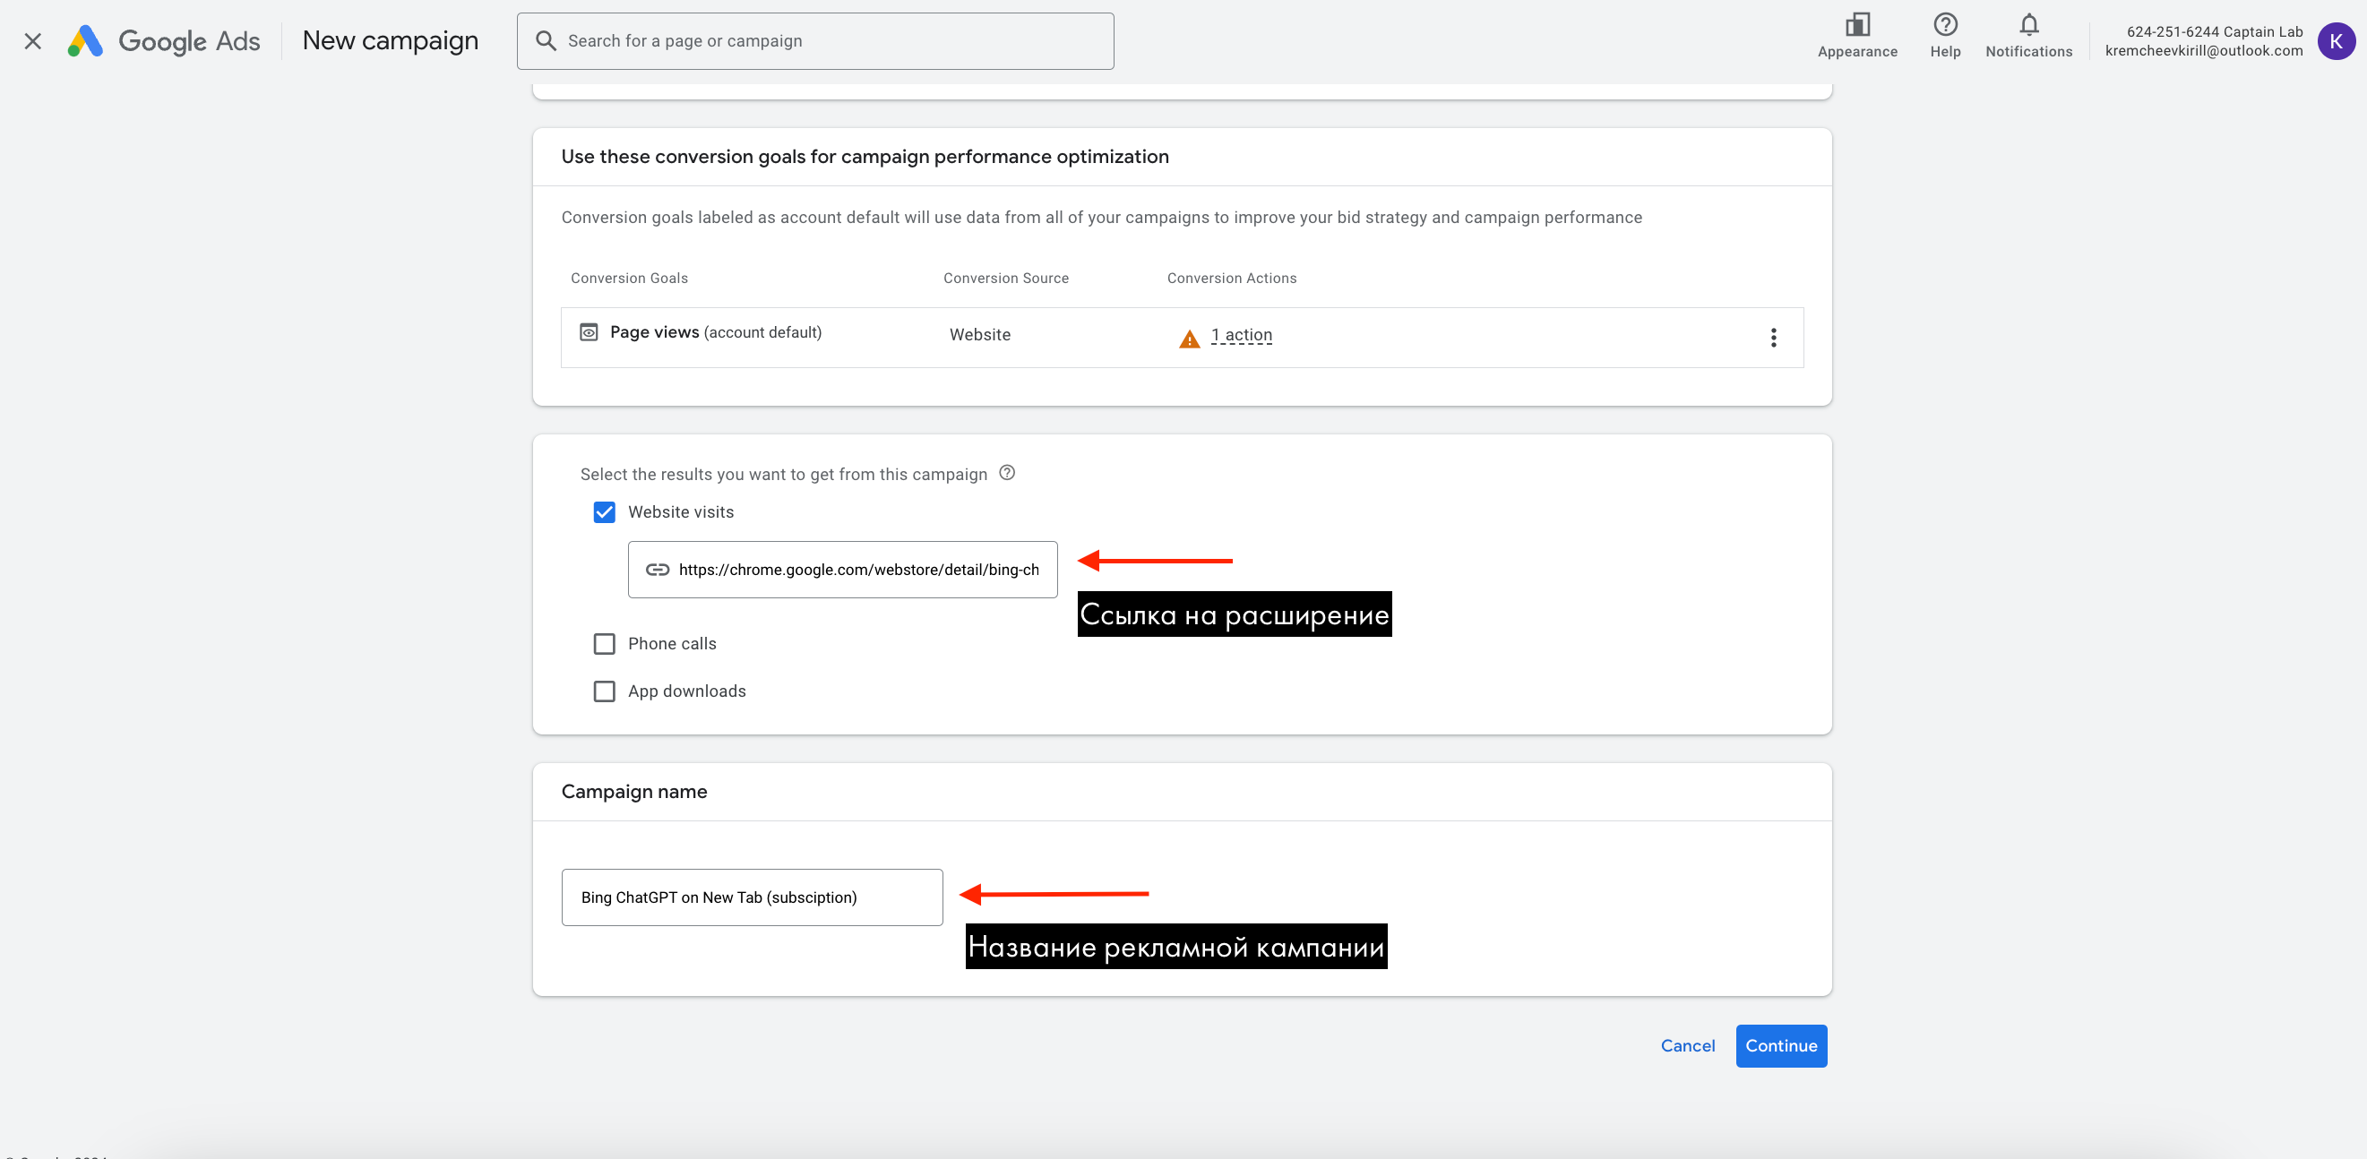This screenshot has height=1159, width=2367.
Task: Click the website URL input field
Action: coord(857,570)
